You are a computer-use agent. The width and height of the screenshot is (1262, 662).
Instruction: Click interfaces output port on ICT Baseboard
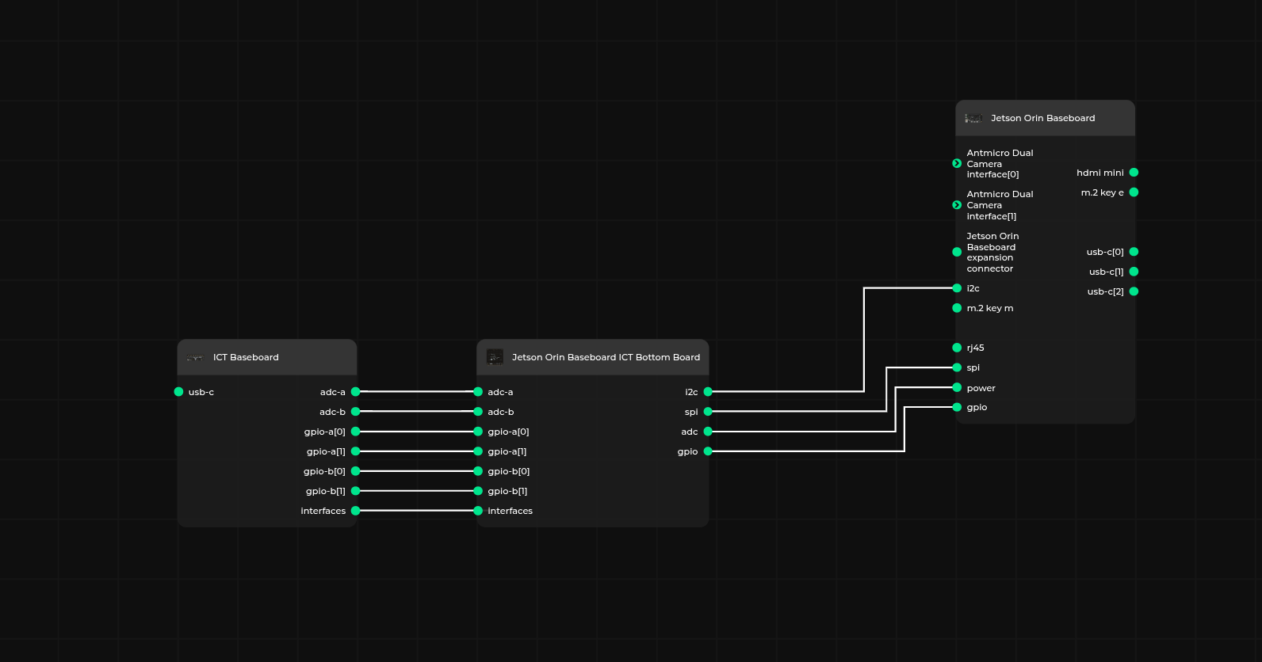click(x=356, y=511)
